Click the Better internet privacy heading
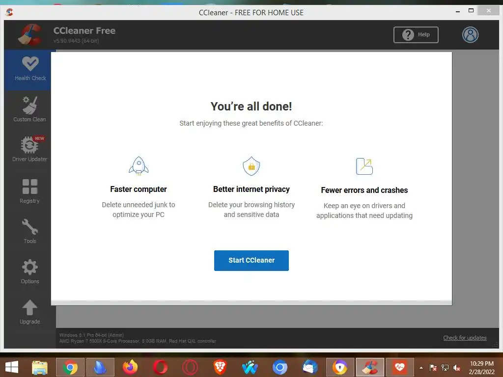Image resolution: width=503 pixels, height=377 pixels. click(x=251, y=189)
